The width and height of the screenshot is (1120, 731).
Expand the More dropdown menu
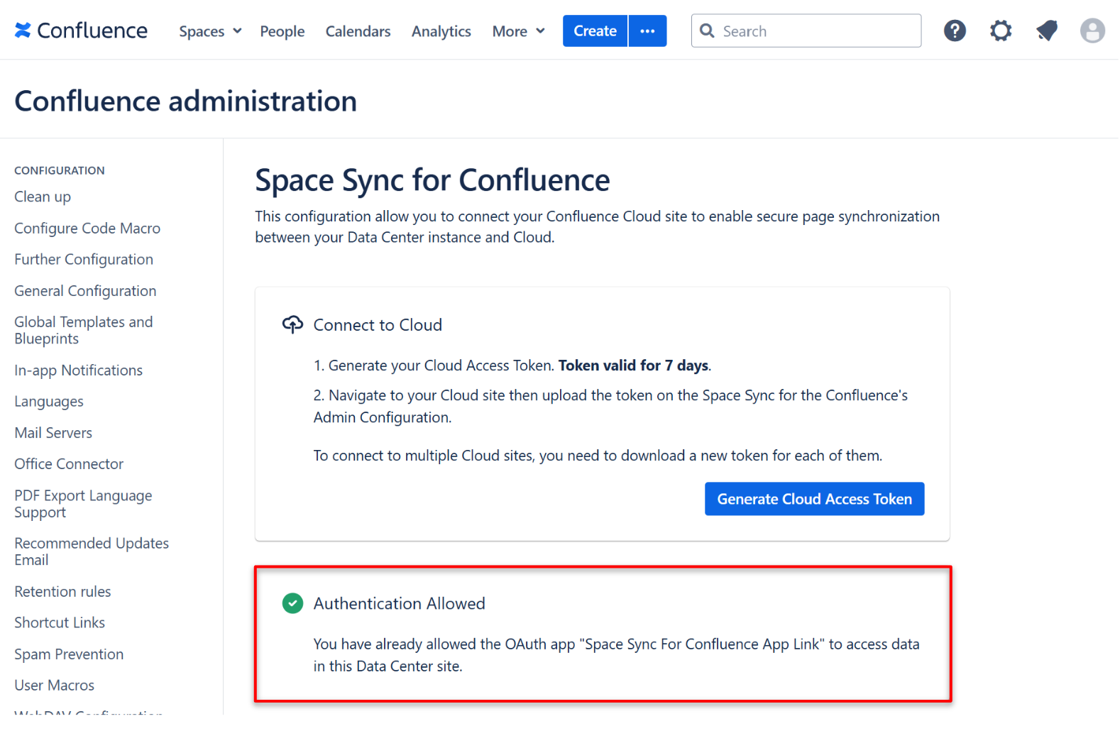[x=518, y=31]
